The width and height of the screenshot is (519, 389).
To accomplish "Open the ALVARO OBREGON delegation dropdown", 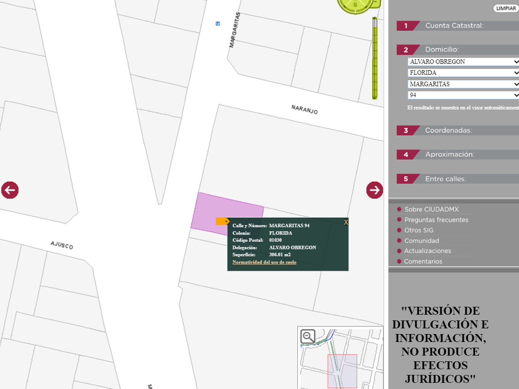I will 463,62.
